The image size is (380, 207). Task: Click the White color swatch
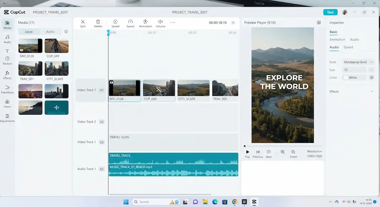point(345,78)
